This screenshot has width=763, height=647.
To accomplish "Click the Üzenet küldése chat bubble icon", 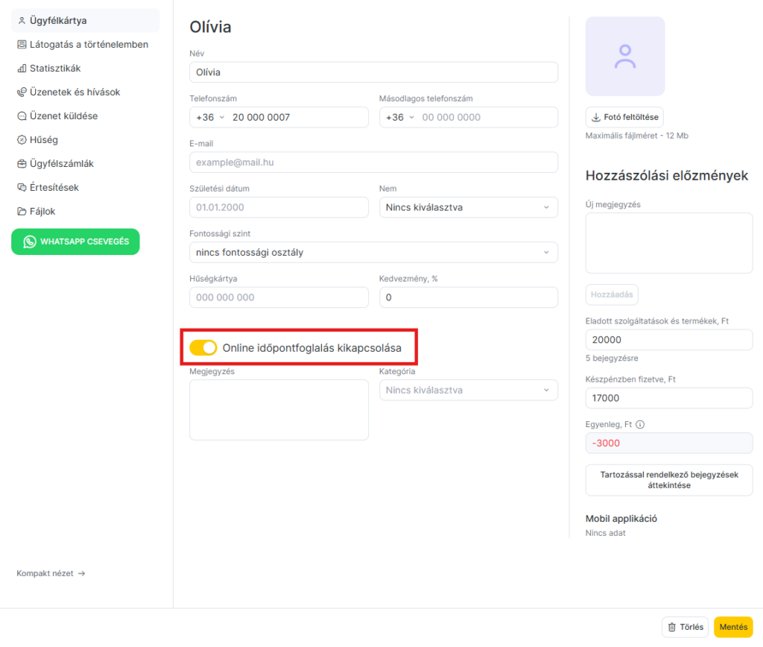I will pyautogui.click(x=22, y=116).
